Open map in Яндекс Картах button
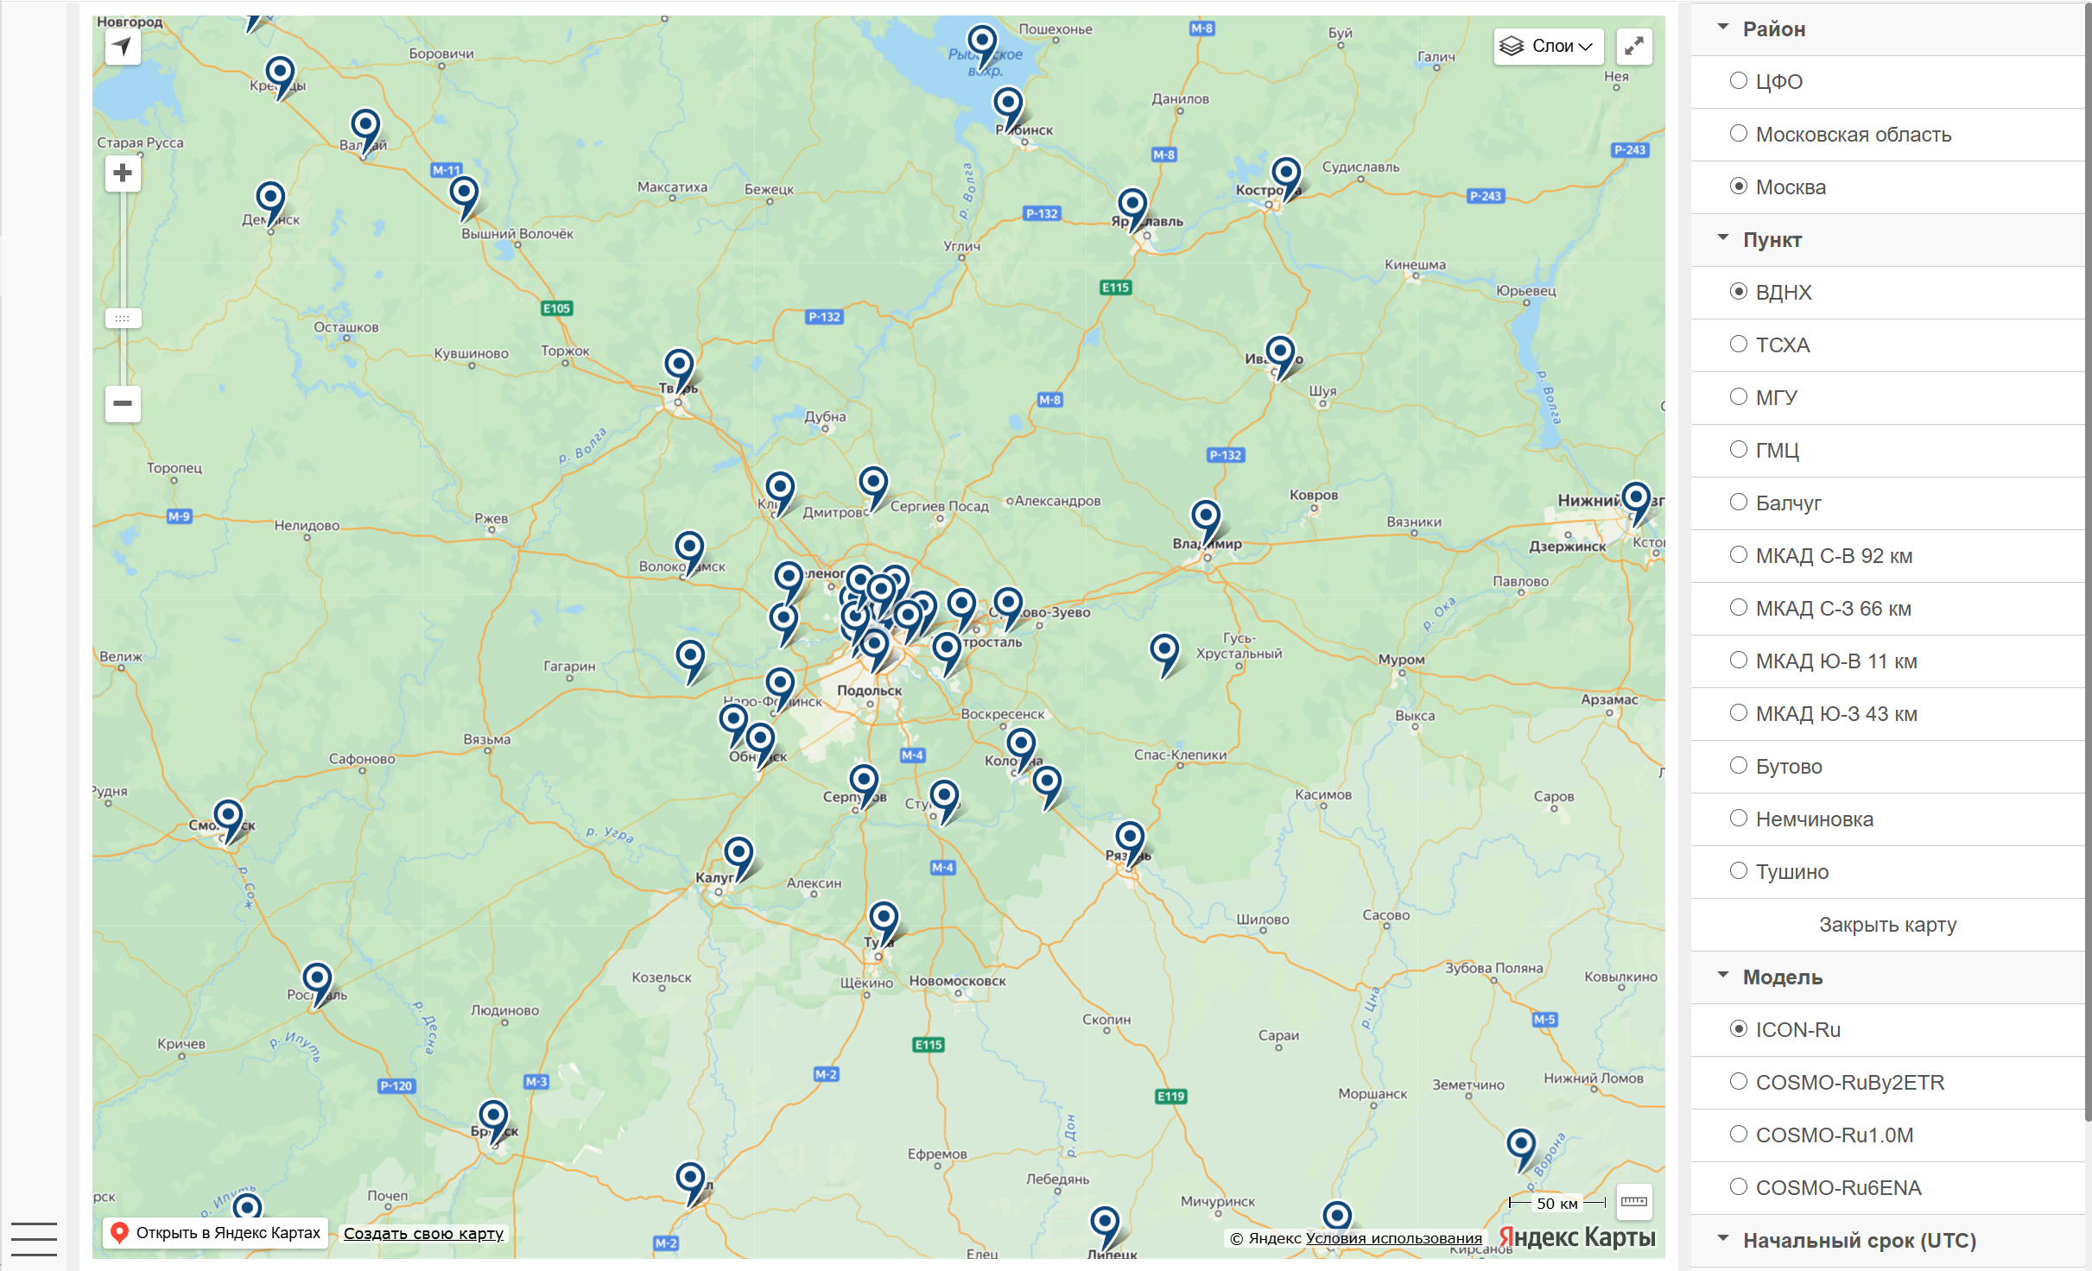The width and height of the screenshot is (2092, 1271). (216, 1233)
